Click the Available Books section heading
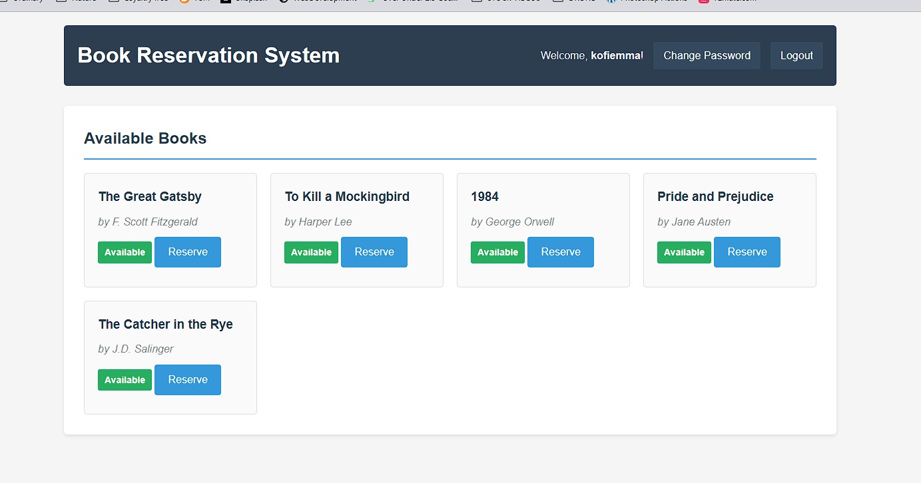The image size is (921, 483). click(x=145, y=138)
